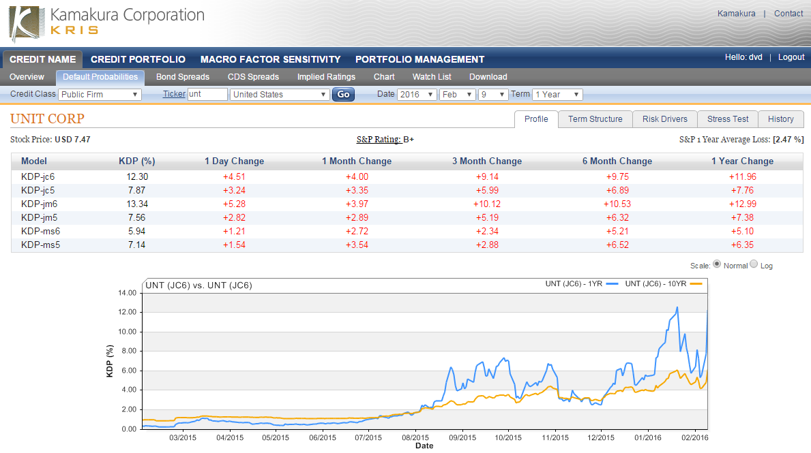
Task: Click the Ticker link
Action: (x=175, y=94)
